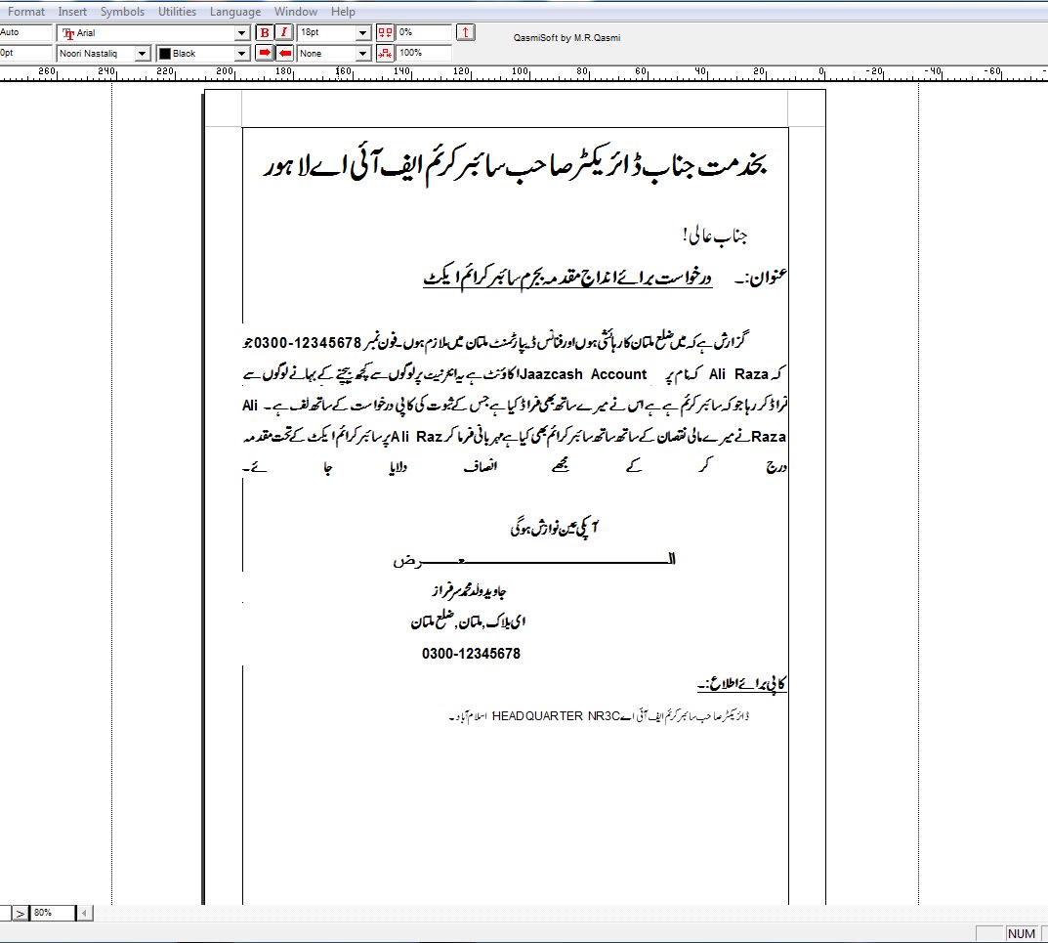Enable the right-pointing text direction arrow
Image resolution: width=1048 pixels, height=943 pixels.
[265, 53]
